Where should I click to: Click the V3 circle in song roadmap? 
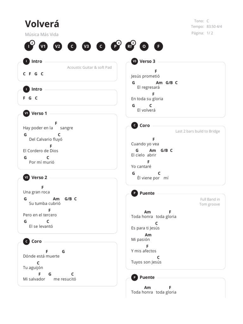pyautogui.click(x=86, y=46)
